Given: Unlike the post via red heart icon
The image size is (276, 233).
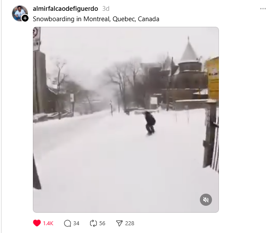Looking at the screenshot, I should coord(37,223).
